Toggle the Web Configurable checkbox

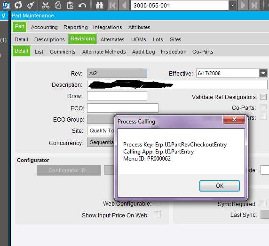click(158, 203)
